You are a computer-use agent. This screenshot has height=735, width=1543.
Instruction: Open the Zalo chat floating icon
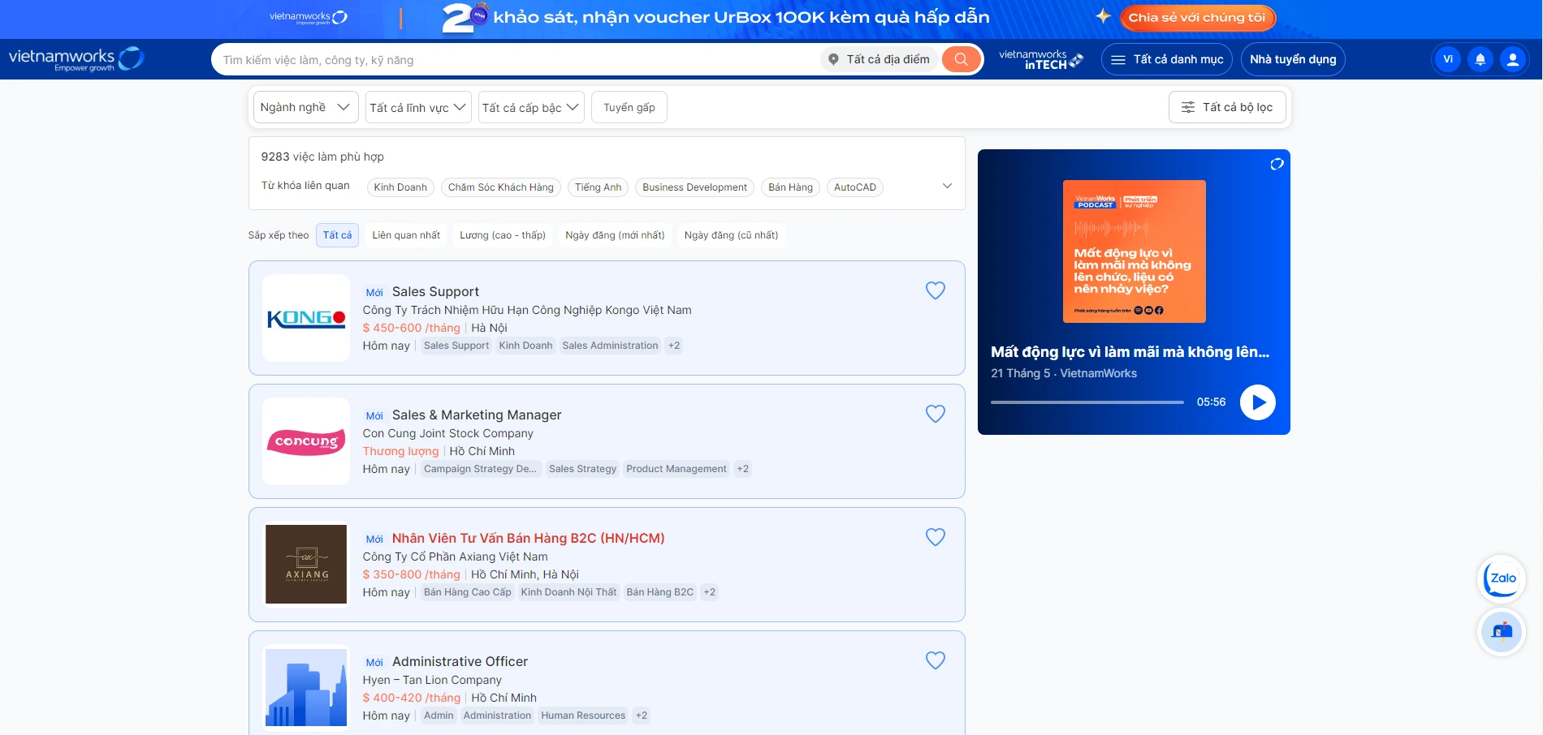[x=1502, y=578]
